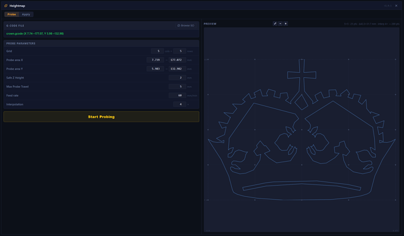Image resolution: width=404 pixels, height=236 pixels.
Task: Zoom in the preview with the plus icon
Action: (286, 23)
